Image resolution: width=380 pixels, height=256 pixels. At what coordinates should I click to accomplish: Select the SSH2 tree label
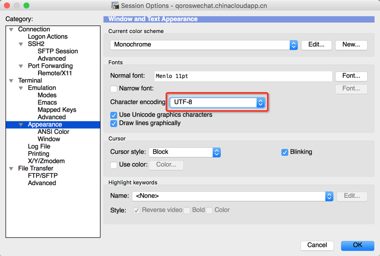[36, 44]
